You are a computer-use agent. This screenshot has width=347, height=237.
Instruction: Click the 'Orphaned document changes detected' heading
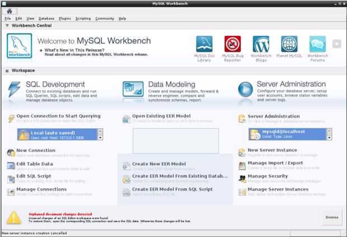(x=60, y=214)
